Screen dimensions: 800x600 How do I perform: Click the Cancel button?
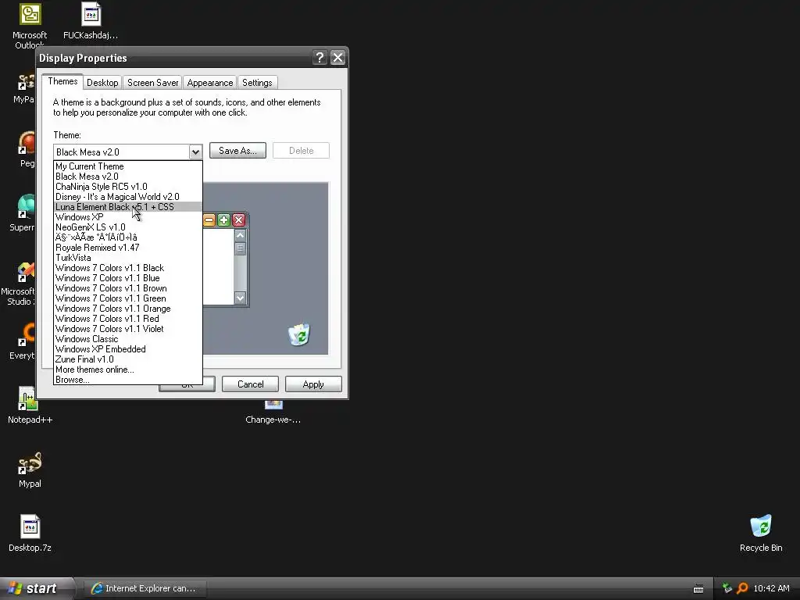pos(251,384)
